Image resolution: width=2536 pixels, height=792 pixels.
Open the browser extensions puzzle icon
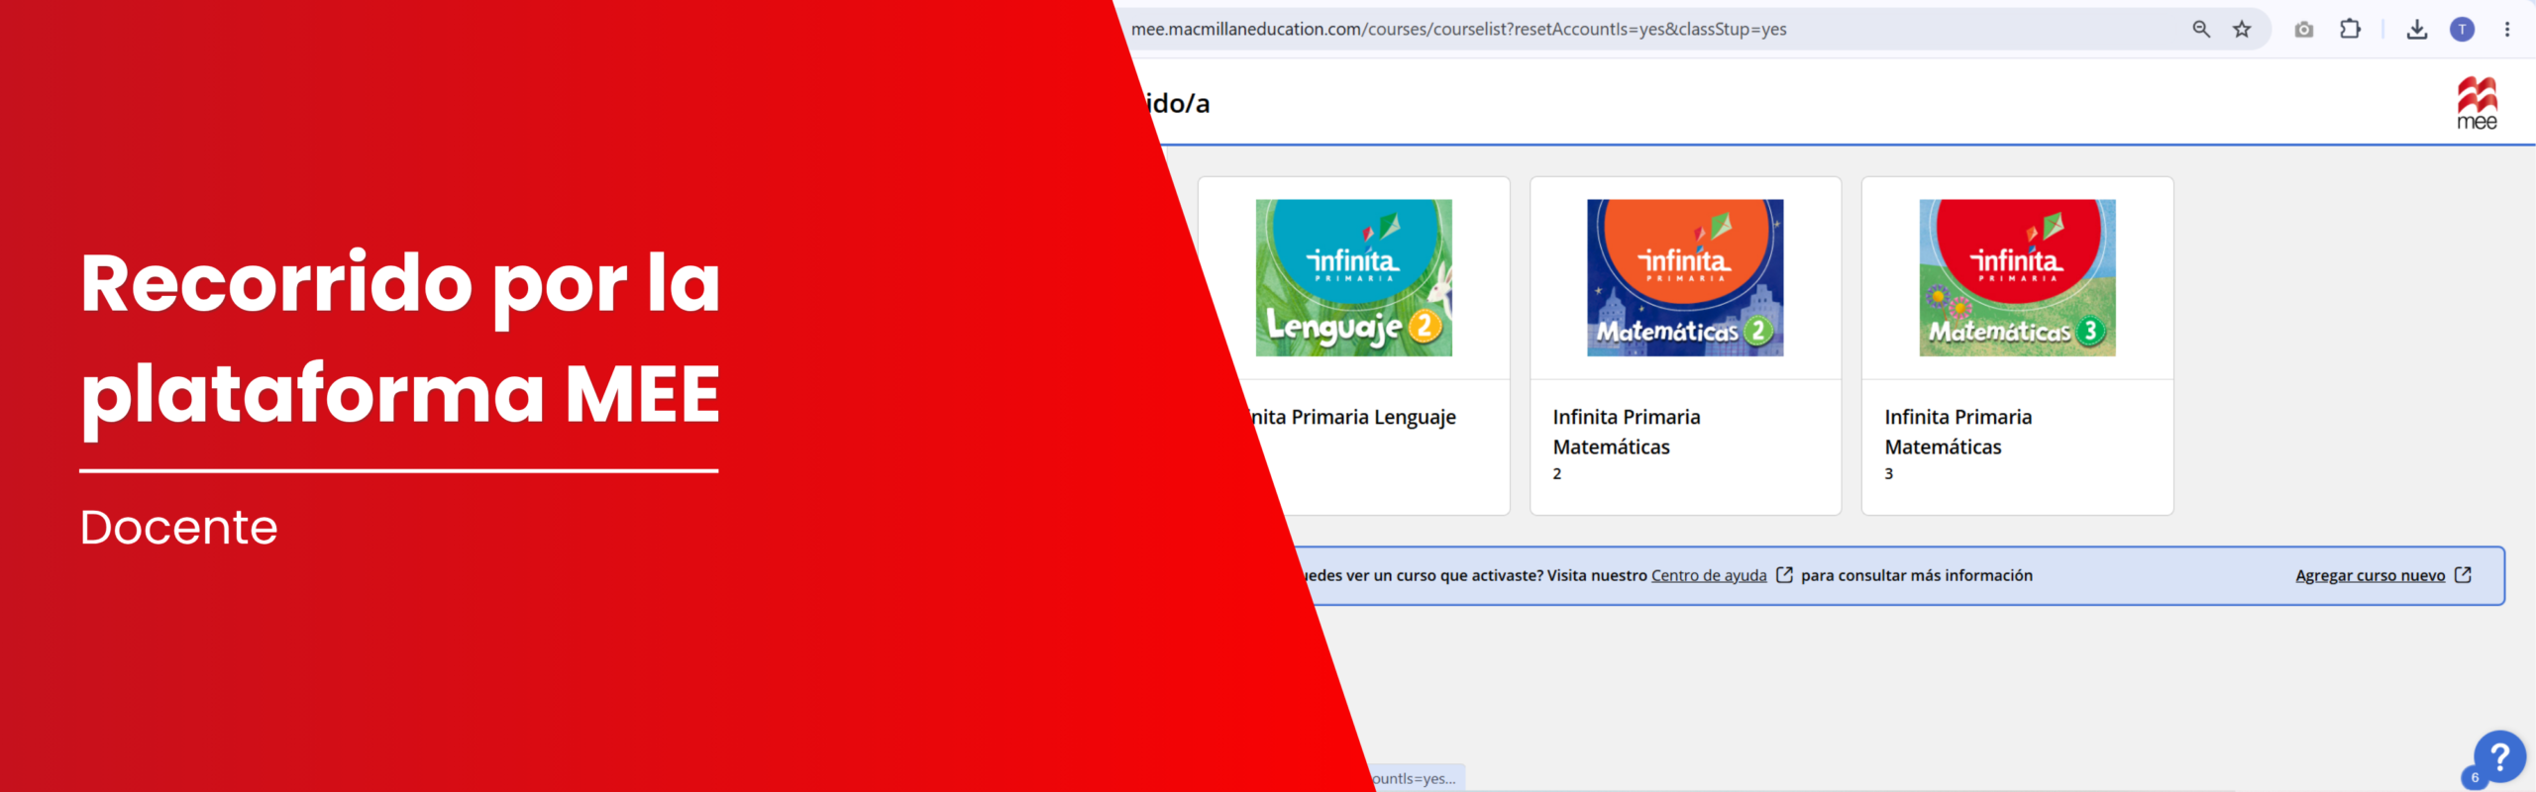click(2350, 29)
